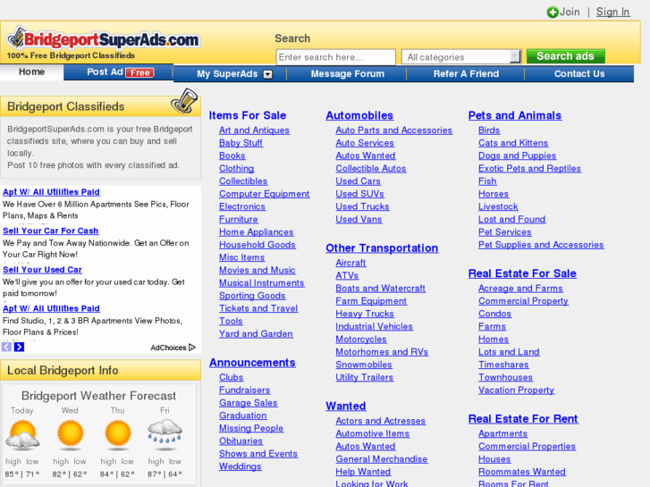Screen dimensions: 650x487
Task: Focus the search text field
Action: coord(336,57)
